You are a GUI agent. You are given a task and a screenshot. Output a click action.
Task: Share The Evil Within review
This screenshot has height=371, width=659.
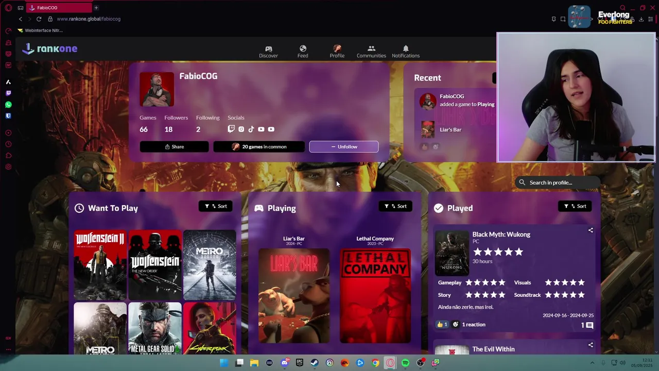point(591,345)
